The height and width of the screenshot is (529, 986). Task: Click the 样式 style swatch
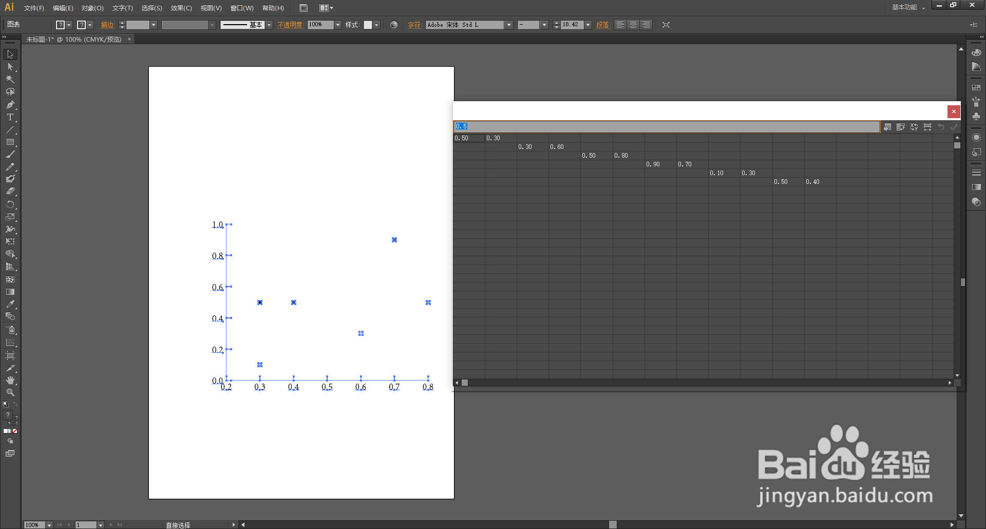point(368,25)
